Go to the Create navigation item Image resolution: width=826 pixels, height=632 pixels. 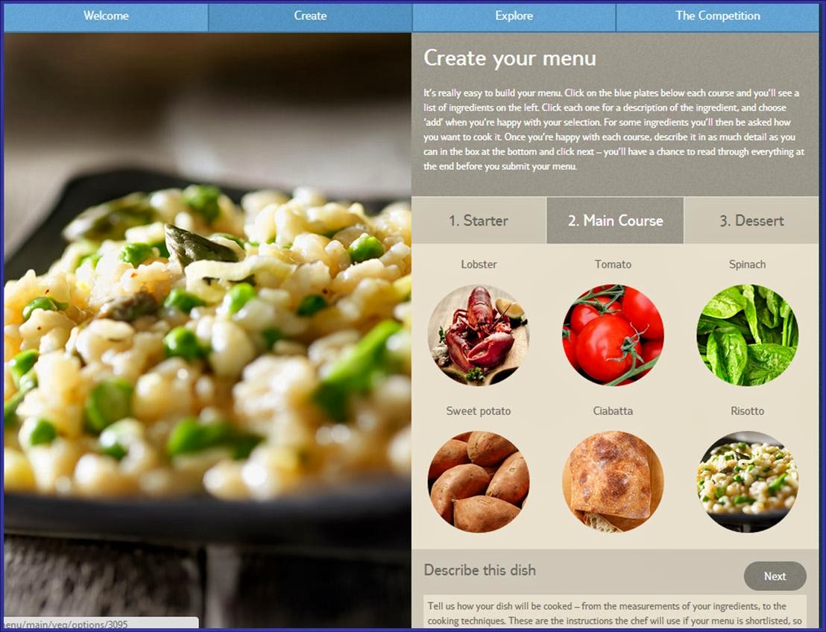coord(310,16)
